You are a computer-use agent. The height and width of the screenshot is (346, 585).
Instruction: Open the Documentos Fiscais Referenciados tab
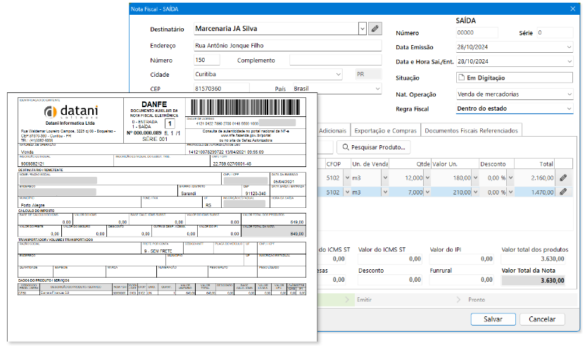(x=471, y=130)
